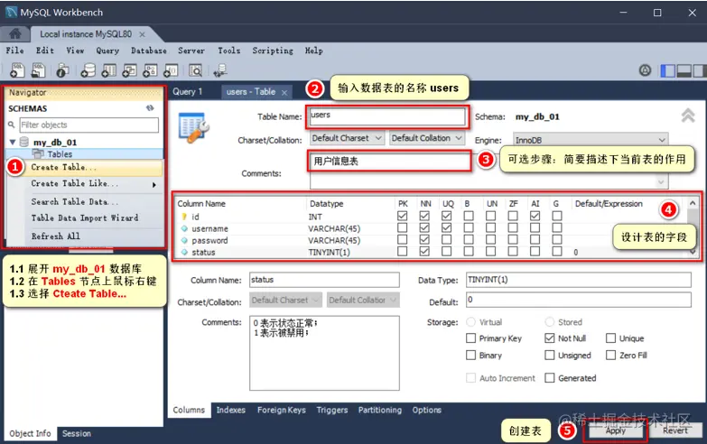Toggle the bottom output panel icon
Viewport: 707px width, 444px height.
(x=684, y=70)
